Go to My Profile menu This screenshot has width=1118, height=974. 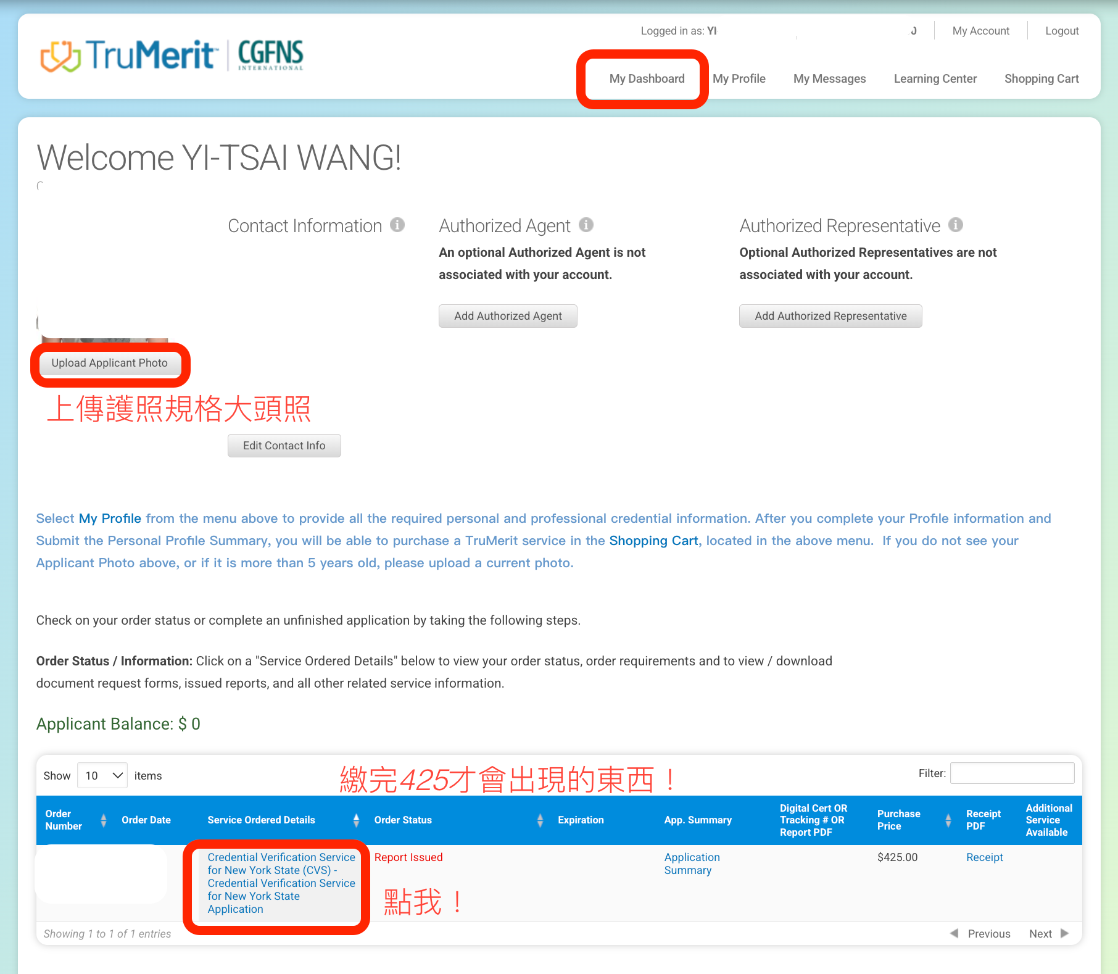[739, 79]
